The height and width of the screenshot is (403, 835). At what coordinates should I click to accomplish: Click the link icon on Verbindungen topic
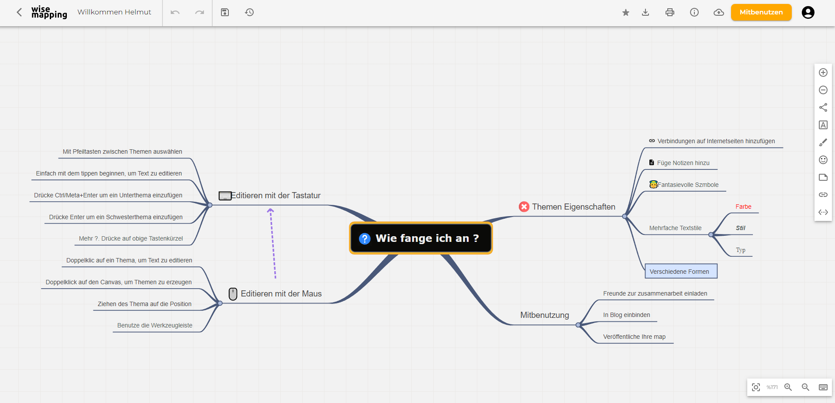pos(652,141)
